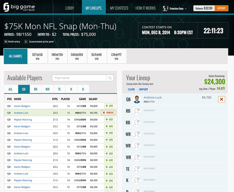The width and height of the screenshot is (234, 192).
Task: Filter by the BUF@NE game
Action: click(97, 56)
